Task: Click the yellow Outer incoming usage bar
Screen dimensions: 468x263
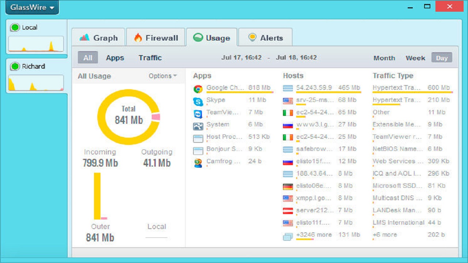Action: click(97, 196)
